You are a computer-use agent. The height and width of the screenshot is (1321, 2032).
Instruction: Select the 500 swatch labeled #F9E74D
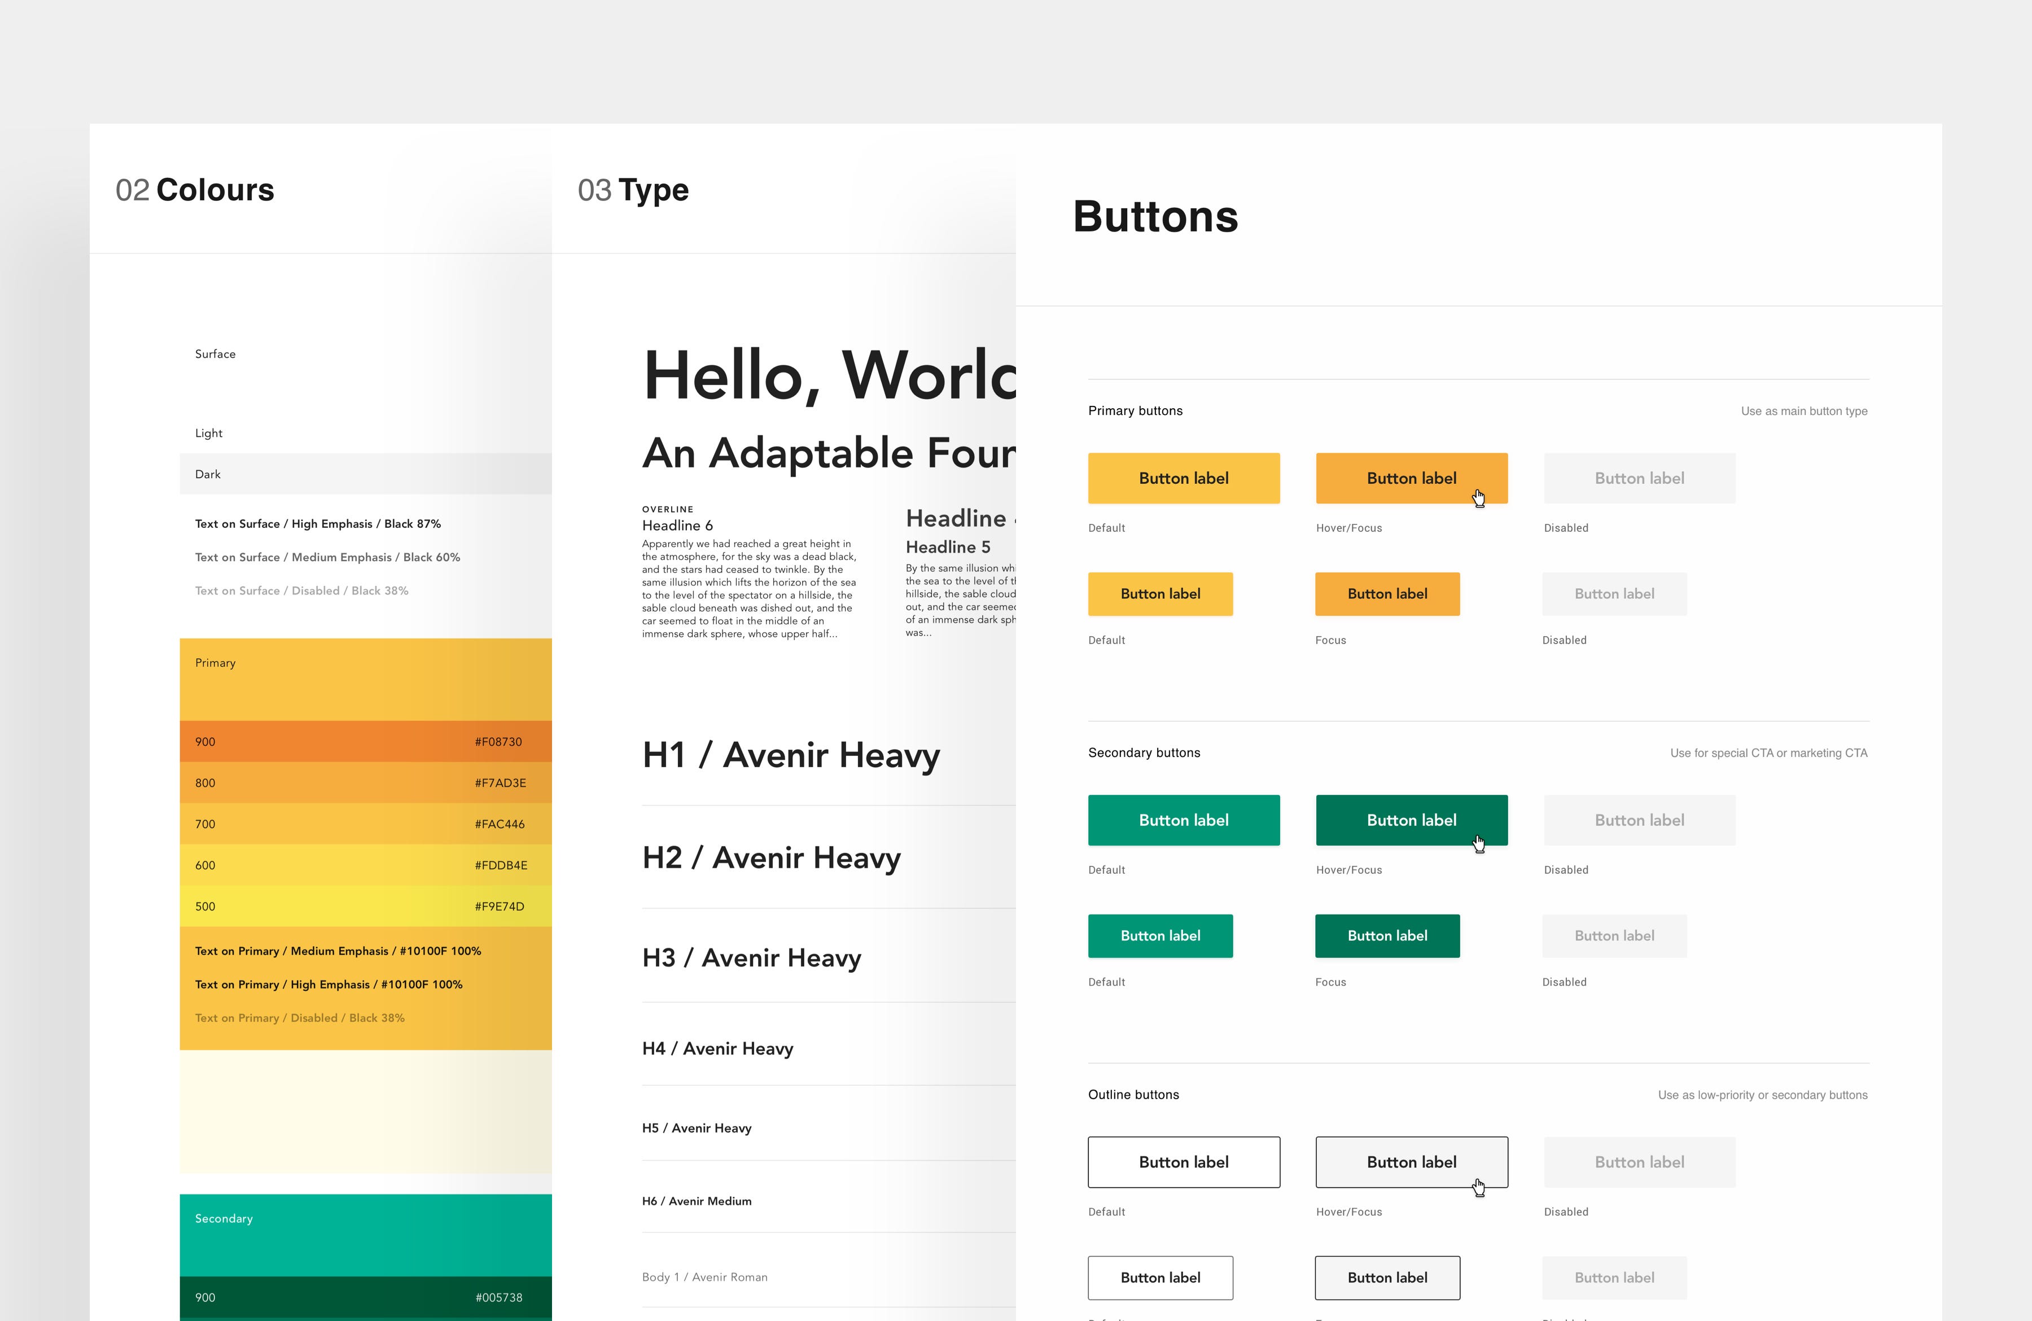coord(365,906)
